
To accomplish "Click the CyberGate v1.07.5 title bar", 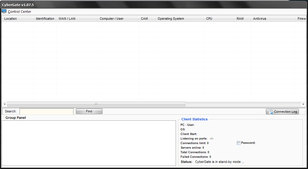I will 154,5.
